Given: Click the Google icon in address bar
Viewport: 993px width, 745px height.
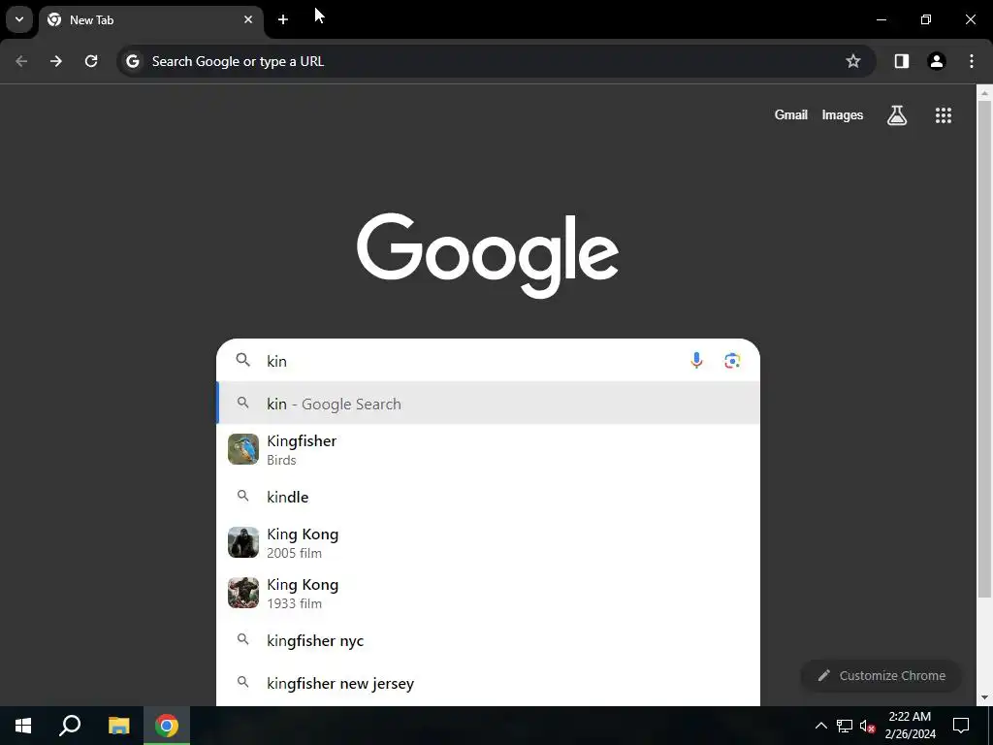Looking at the screenshot, I should 132,61.
